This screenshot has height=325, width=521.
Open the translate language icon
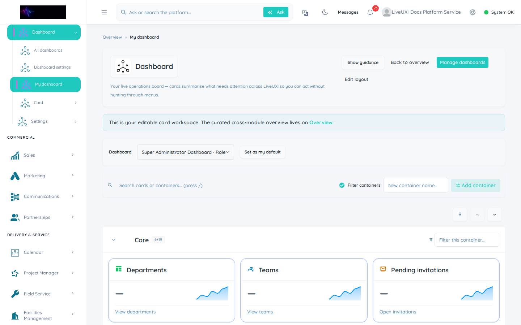pyautogui.click(x=305, y=13)
